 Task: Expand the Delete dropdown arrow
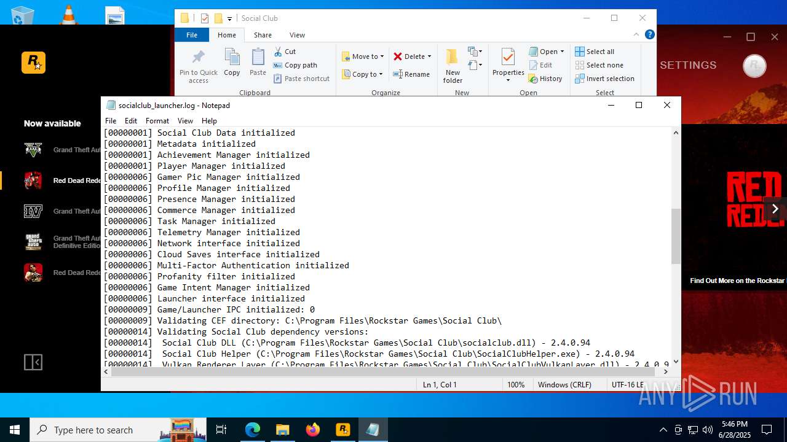(x=429, y=56)
